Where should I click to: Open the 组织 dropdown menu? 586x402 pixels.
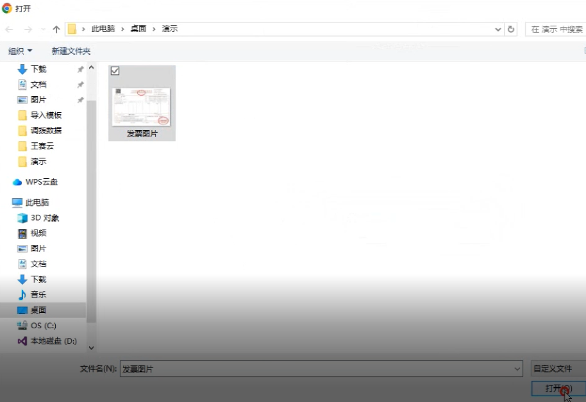20,51
